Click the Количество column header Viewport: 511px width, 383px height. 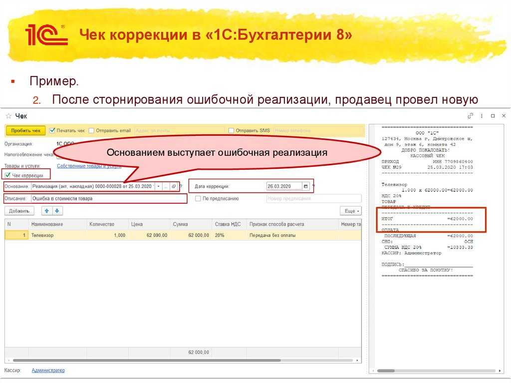click(108, 224)
